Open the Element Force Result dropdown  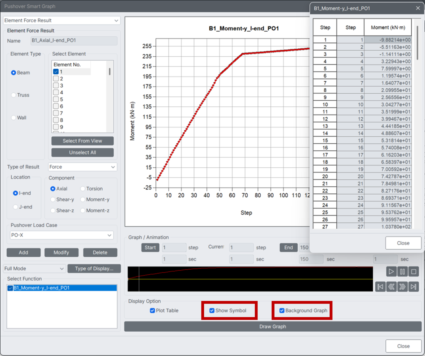[117, 20]
